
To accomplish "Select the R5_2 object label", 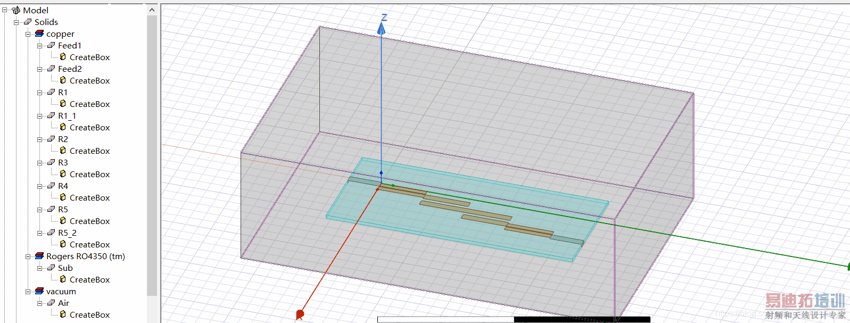I will pos(68,233).
